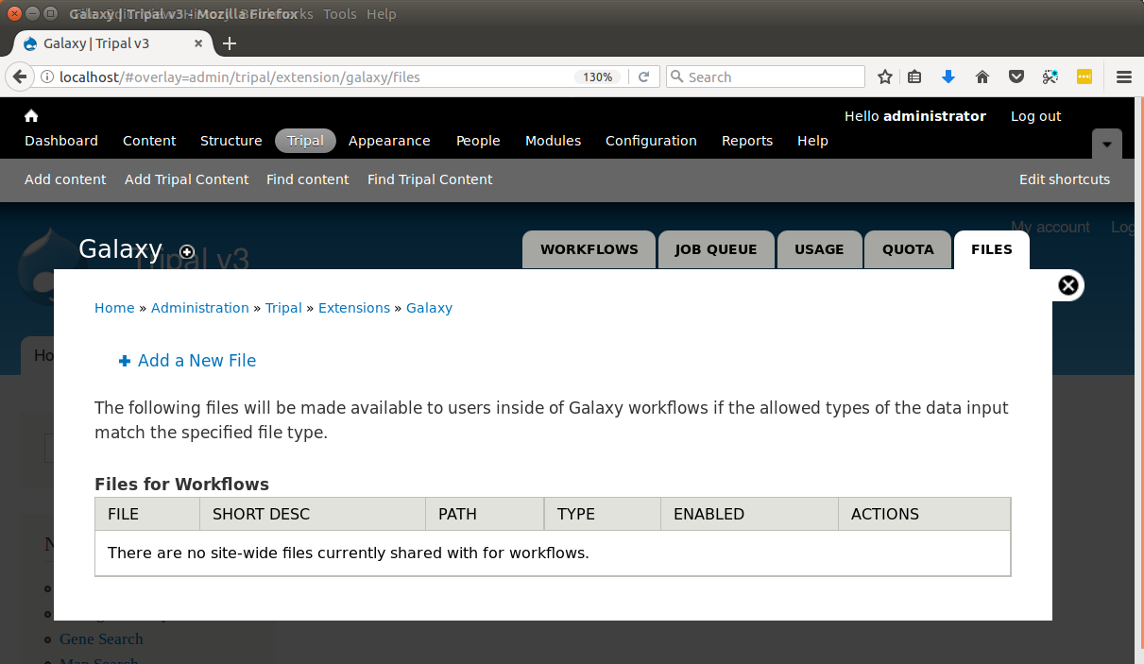
Task: Follow the Galaxy breadcrumb link
Action: click(429, 308)
